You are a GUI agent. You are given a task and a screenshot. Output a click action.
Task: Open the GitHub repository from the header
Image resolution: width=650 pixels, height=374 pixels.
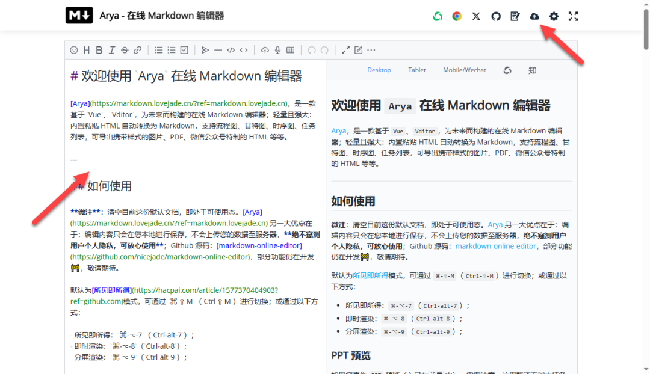click(495, 16)
